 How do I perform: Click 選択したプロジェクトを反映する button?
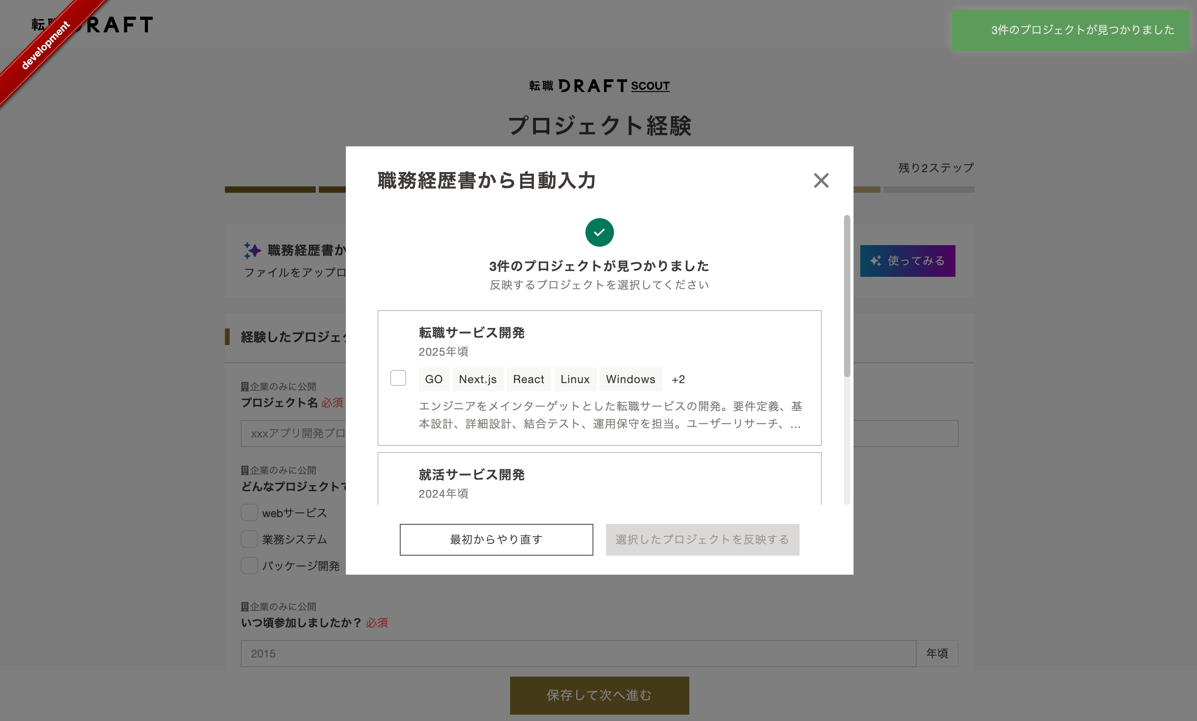click(702, 539)
